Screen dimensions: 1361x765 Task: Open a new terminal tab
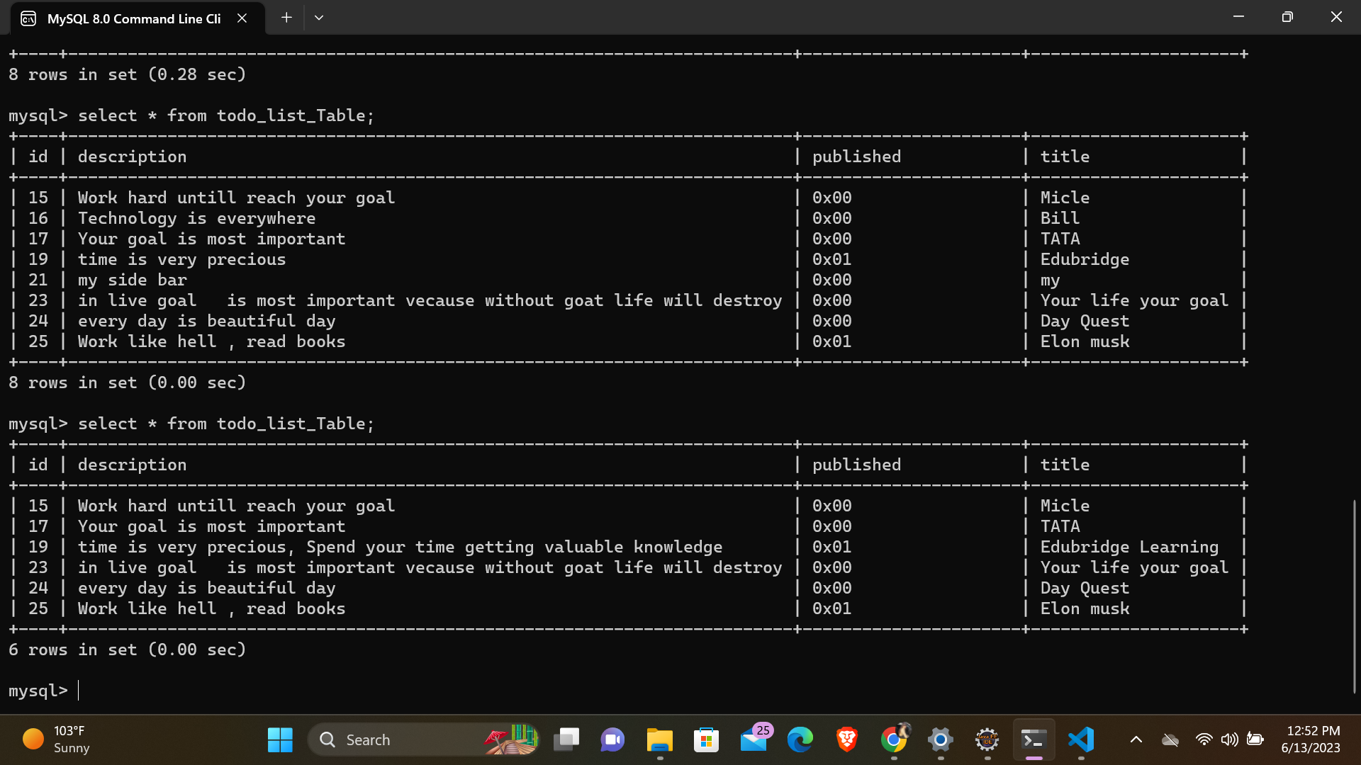[286, 17]
